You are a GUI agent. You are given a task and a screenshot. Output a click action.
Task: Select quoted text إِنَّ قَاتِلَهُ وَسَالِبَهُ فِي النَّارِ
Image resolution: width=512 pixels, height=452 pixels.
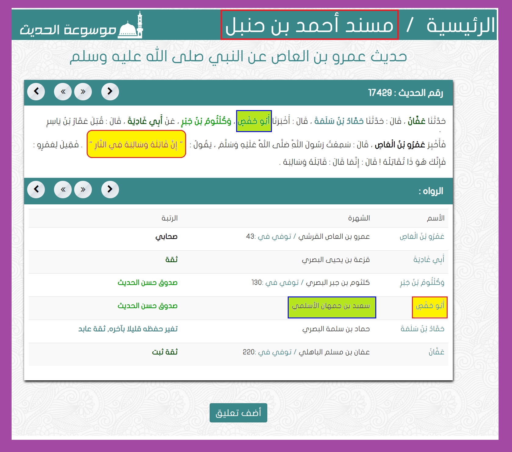pos(136,144)
